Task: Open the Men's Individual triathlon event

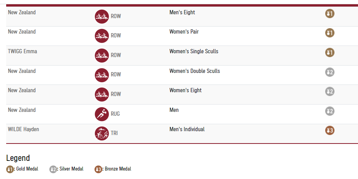Action: pos(187,129)
